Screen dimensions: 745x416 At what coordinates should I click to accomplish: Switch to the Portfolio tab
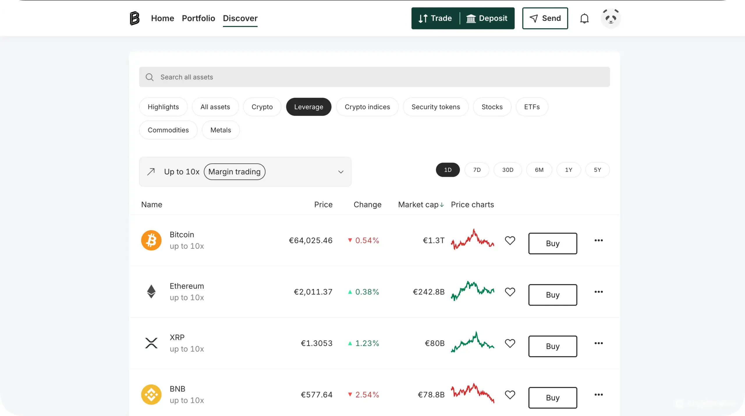pos(198,18)
